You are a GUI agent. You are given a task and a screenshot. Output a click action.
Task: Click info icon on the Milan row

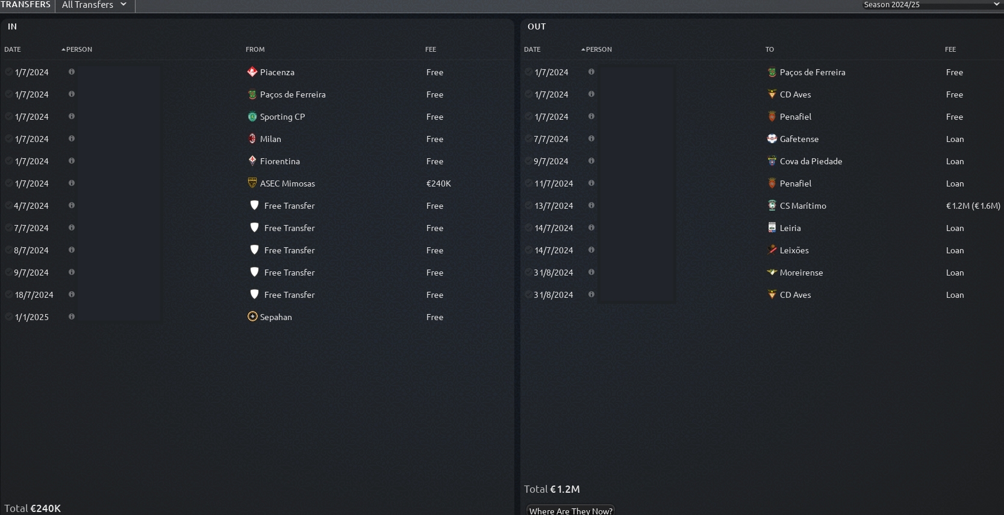[72, 138]
